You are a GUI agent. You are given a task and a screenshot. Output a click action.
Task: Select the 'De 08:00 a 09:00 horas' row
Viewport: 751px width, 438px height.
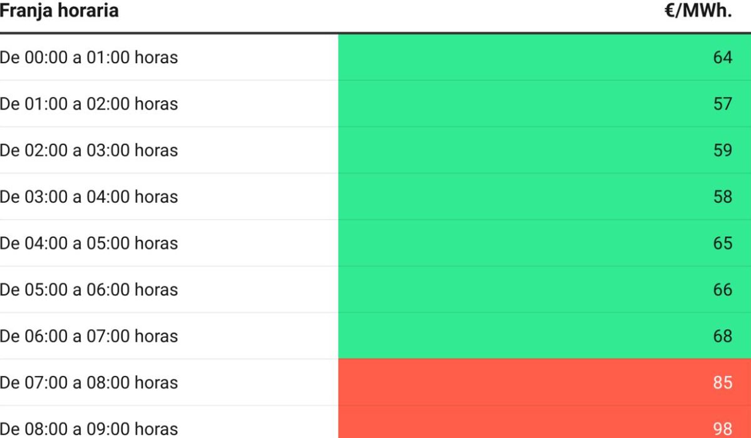(x=375, y=422)
